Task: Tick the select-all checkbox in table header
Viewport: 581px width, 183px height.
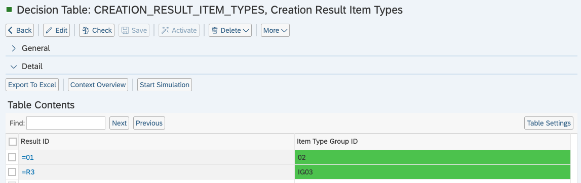Action: click(13, 141)
